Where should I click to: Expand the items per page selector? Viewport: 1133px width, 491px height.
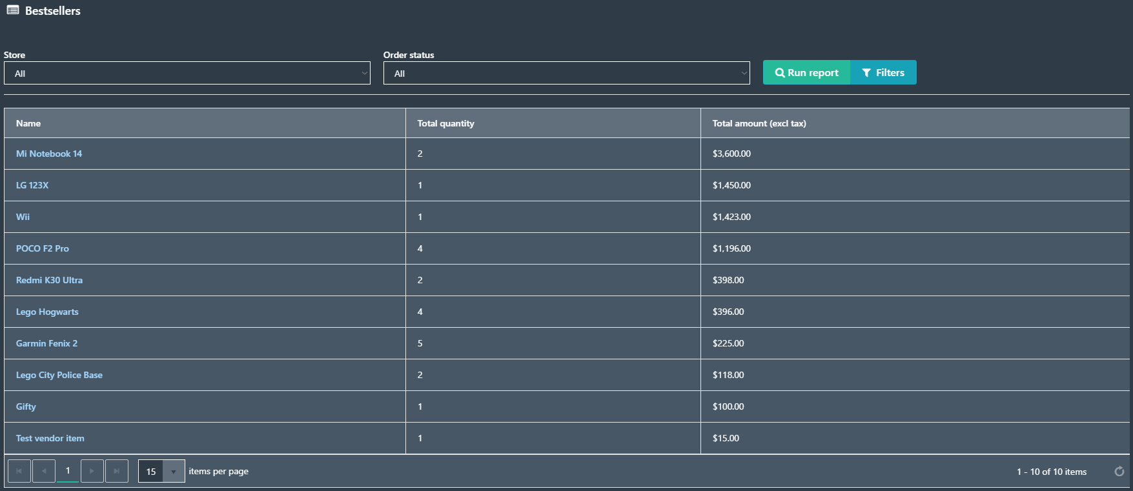[173, 472]
